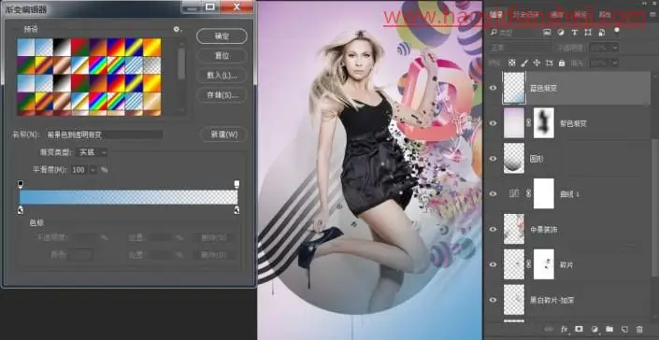
Task: Open the 渐变类型 dropdown
Action: click(x=92, y=152)
